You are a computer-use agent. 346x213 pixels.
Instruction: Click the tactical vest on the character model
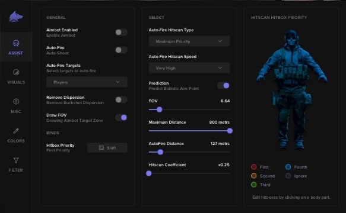coord(291,72)
